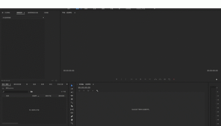Expand the hidden project panel tabs chevron
Viewport: 221px width, 126px height.
[x=67, y=84]
